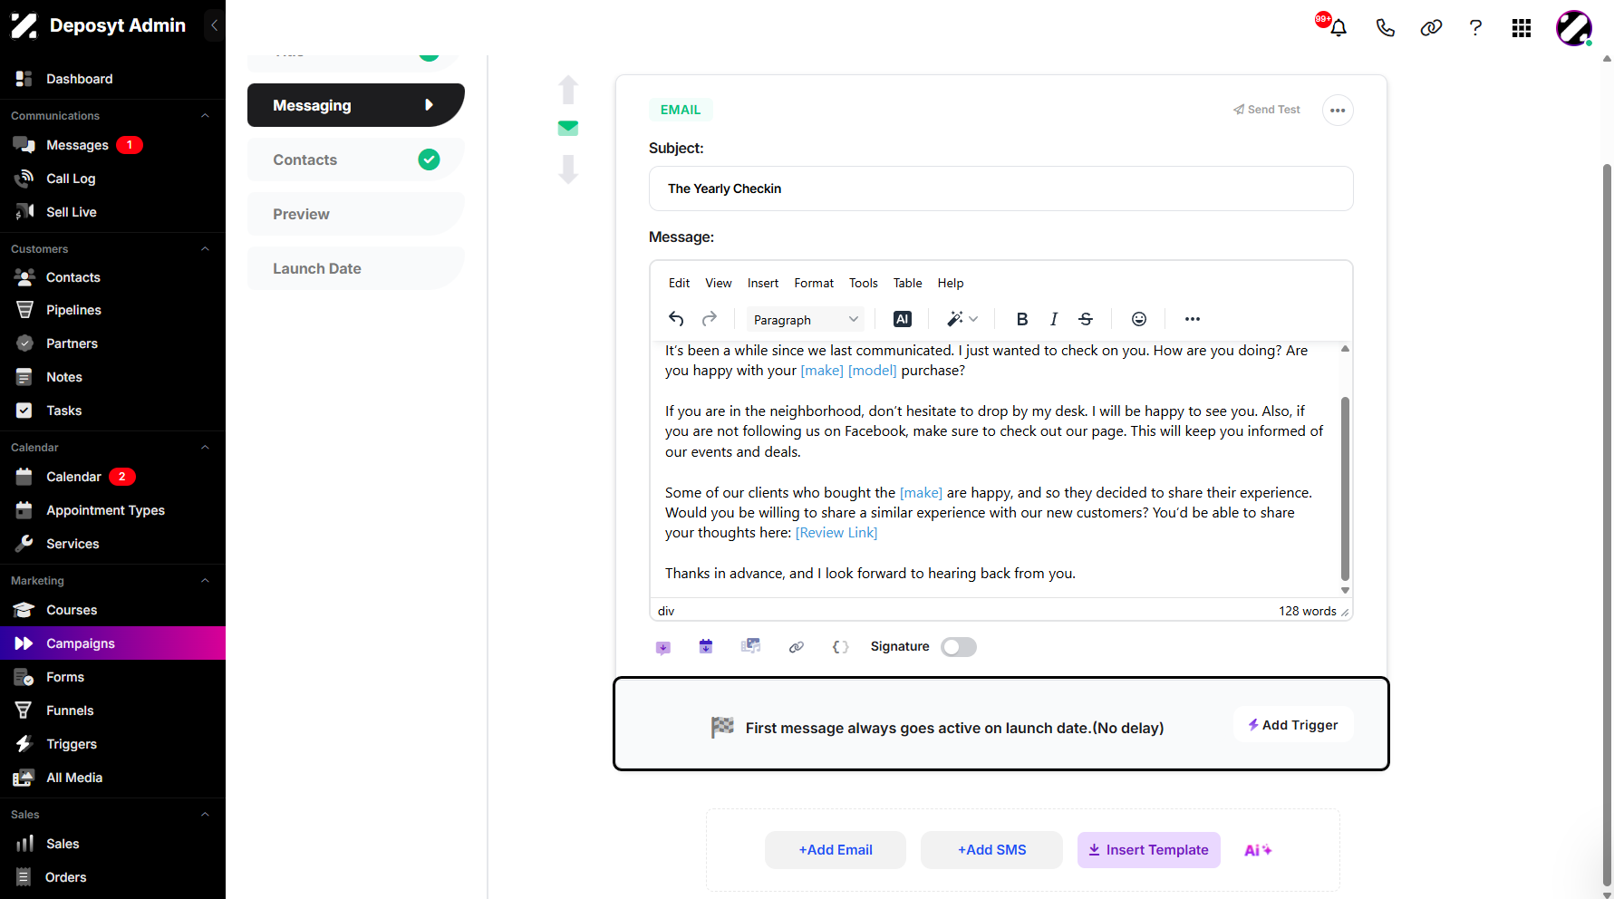The height and width of the screenshot is (899, 1614).
Task: Collapse the Communications section
Action: coord(205,115)
